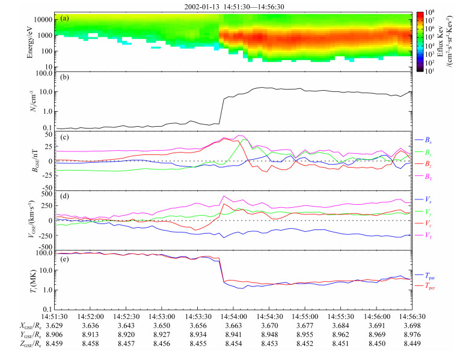Click the panel (a) label in spectrogram
Image resolution: width=472 pixels, height=352 pixels.
(63, 19)
